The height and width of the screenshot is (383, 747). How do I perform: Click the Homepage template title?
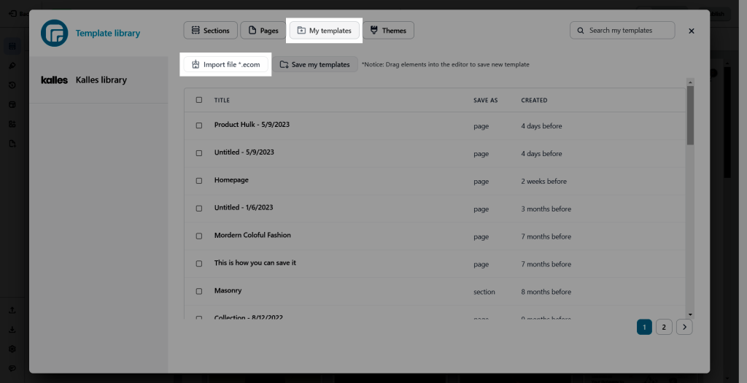coord(231,180)
